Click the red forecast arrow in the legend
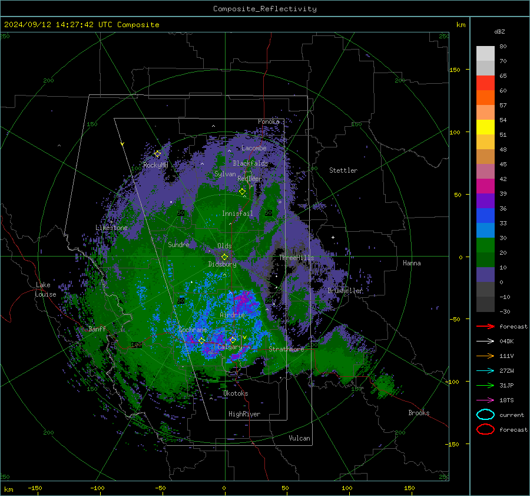This screenshot has height=496, width=530. (x=485, y=326)
